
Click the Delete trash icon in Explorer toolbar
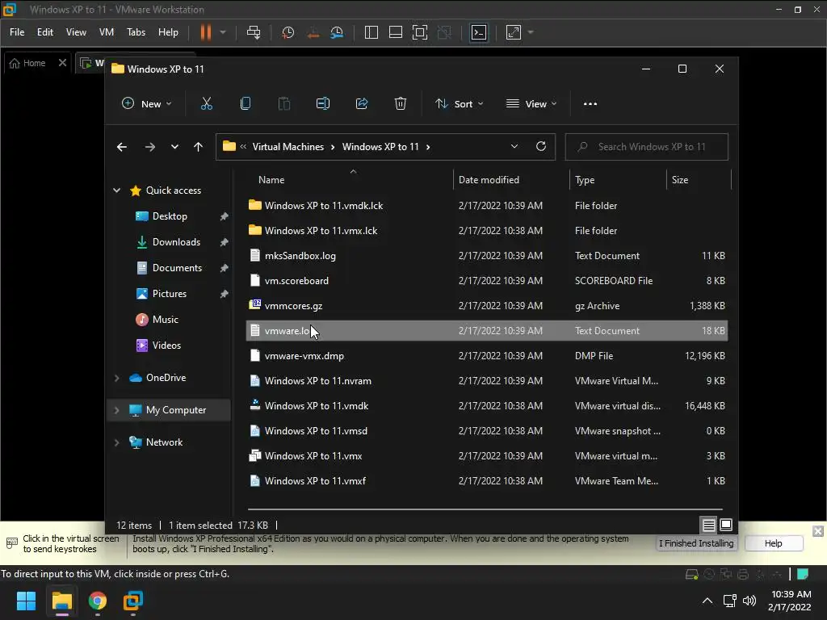(401, 104)
